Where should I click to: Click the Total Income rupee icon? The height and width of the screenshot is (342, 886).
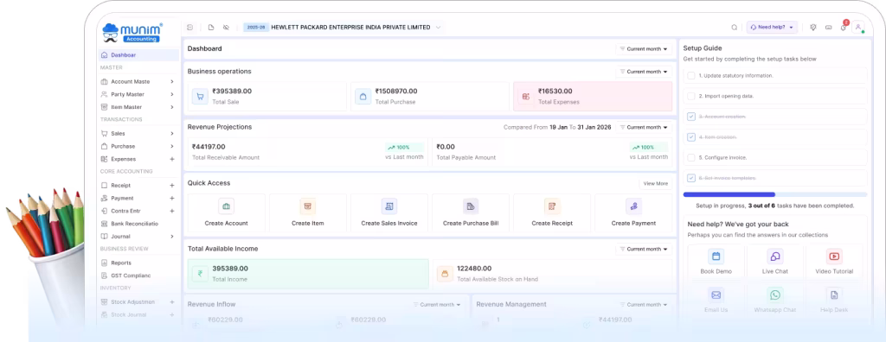[x=200, y=274]
